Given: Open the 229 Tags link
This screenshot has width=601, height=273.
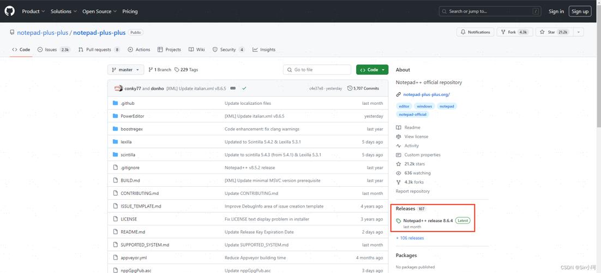Looking at the screenshot, I should click(x=187, y=70).
